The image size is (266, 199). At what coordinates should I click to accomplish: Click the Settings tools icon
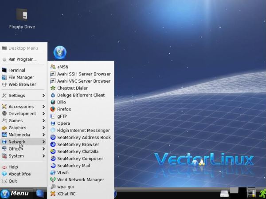4,96
